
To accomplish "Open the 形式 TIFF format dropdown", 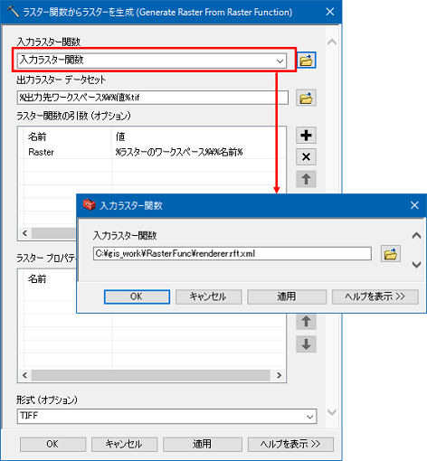I will tap(309, 417).
